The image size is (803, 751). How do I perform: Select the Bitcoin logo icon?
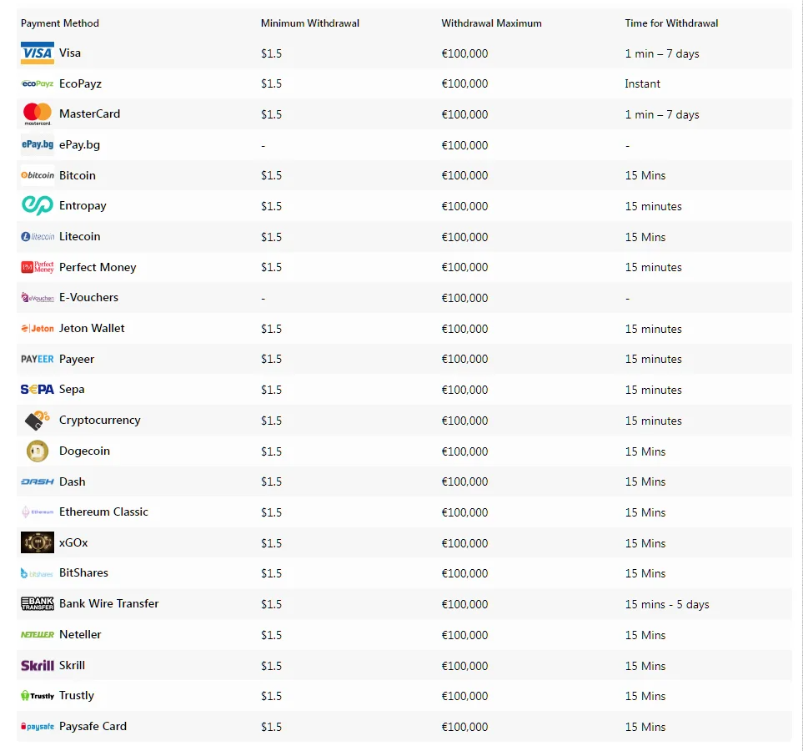38,175
